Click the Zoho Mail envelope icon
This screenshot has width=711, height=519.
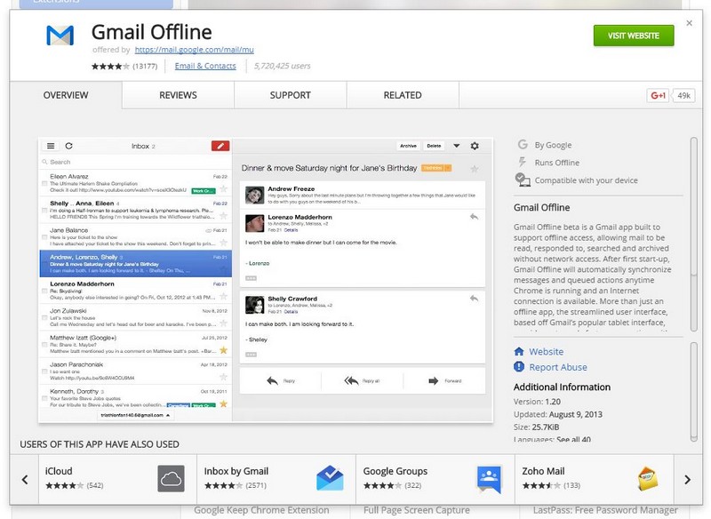(x=648, y=479)
